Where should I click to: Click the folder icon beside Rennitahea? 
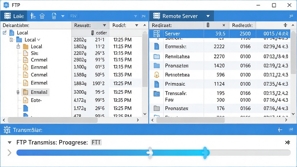point(157,57)
